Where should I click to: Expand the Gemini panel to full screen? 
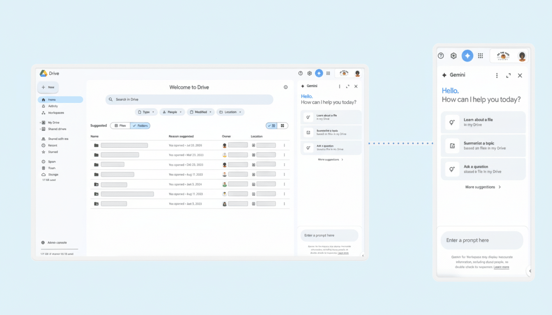[347, 86]
